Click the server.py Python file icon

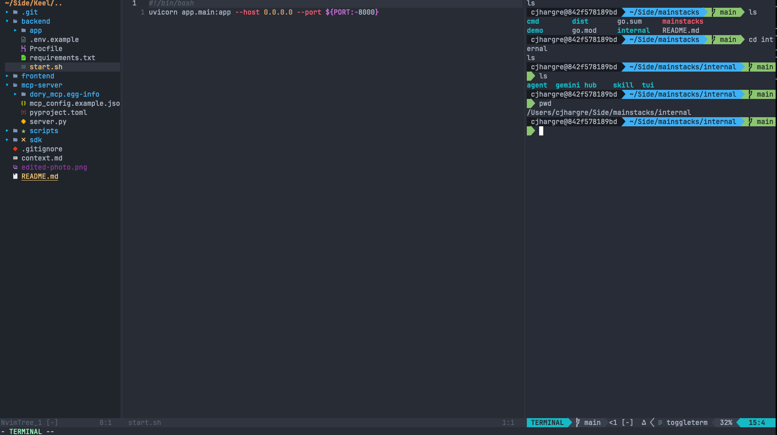click(x=23, y=122)
